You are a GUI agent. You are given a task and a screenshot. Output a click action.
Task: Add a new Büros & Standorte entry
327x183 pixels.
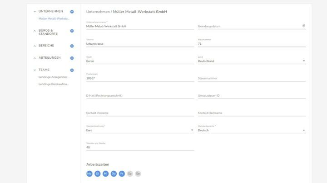(x=72, y=31)
